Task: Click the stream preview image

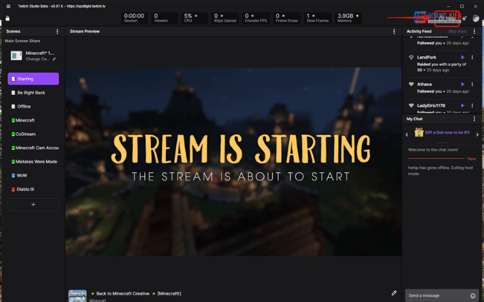Action: (x=234, y=162)
